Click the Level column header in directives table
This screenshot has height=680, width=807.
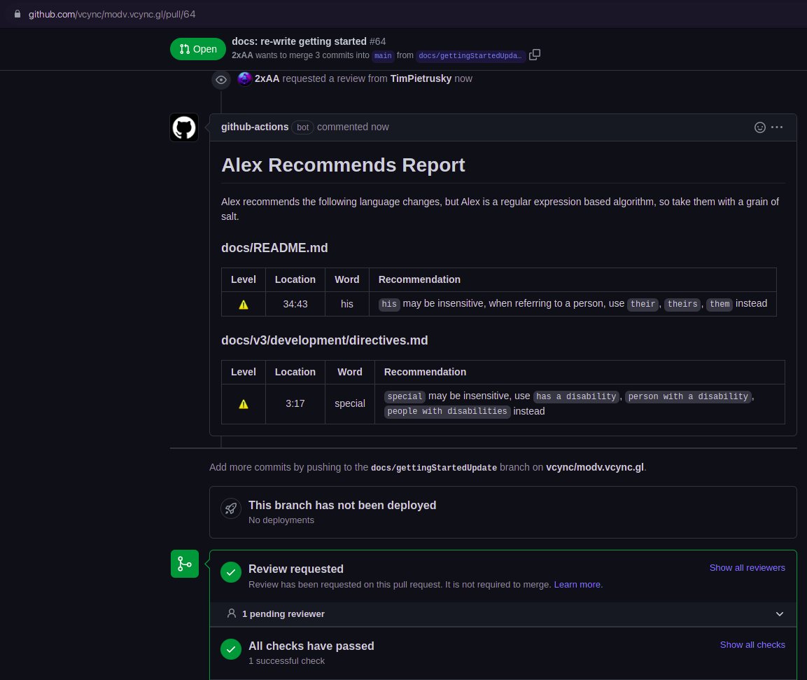244,372
